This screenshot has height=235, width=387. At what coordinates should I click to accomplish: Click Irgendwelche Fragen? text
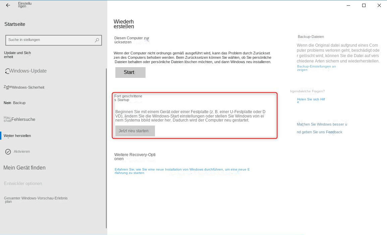click(307, 91)
